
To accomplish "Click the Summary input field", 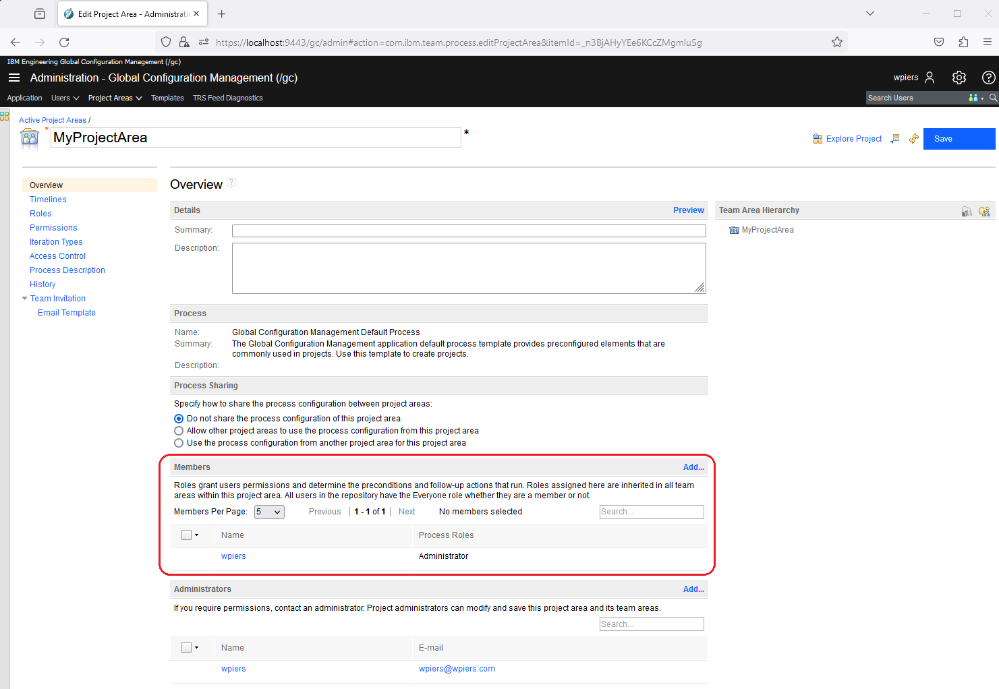I will pyautogui.click(x=469, y=231).
